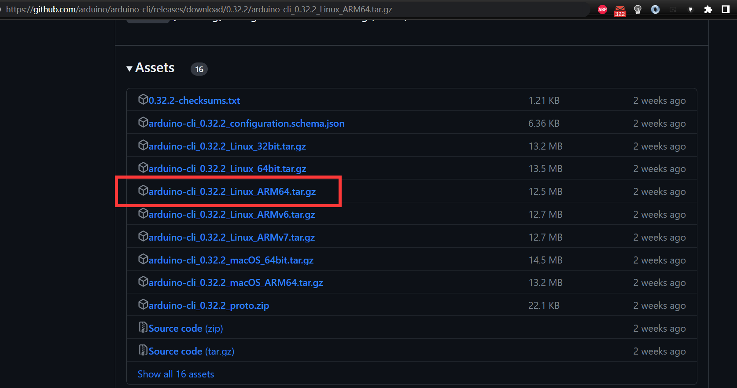Click "2 weeks ago" in the Linux_64bit row

pyautogui.click(x=660, y=169)
